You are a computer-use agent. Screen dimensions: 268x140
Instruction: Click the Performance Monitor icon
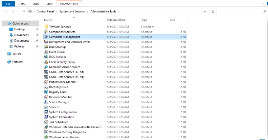coord(46,82)
